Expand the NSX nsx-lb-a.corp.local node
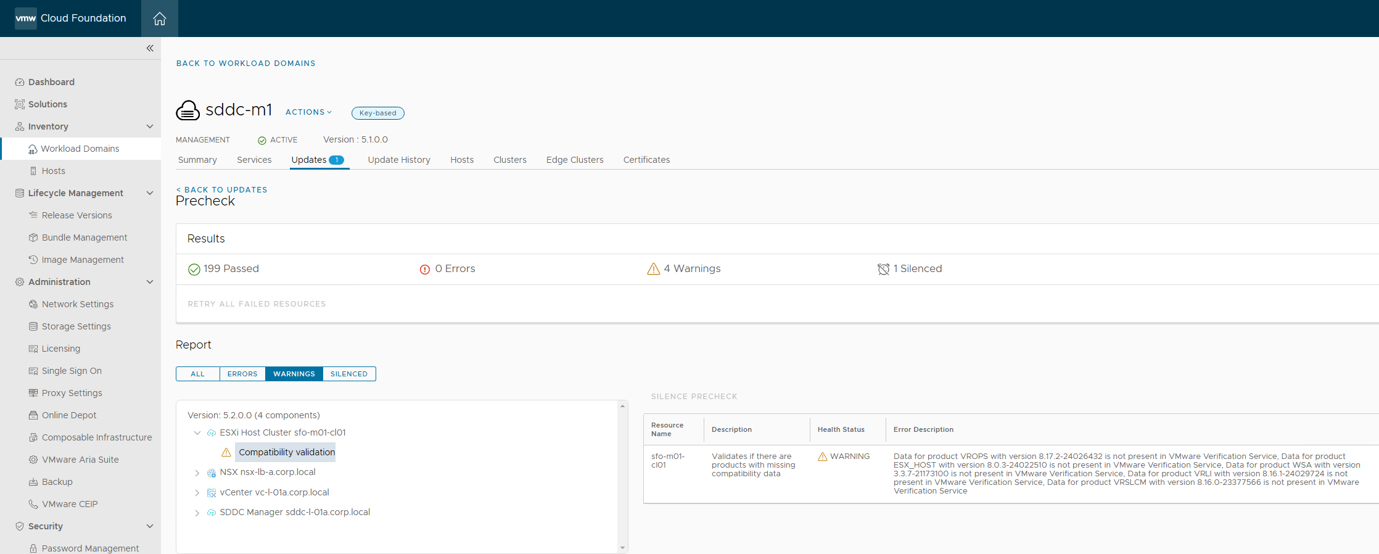The image size is (1379, 554). tap(197, 473)
